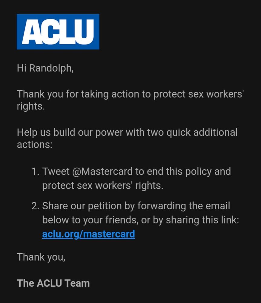Click the closing 'Thank you,' line
This screenshot has height=303, width=261.
pos(41,257)
